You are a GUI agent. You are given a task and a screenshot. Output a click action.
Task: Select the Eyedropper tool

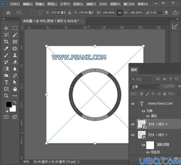point(6,48)
